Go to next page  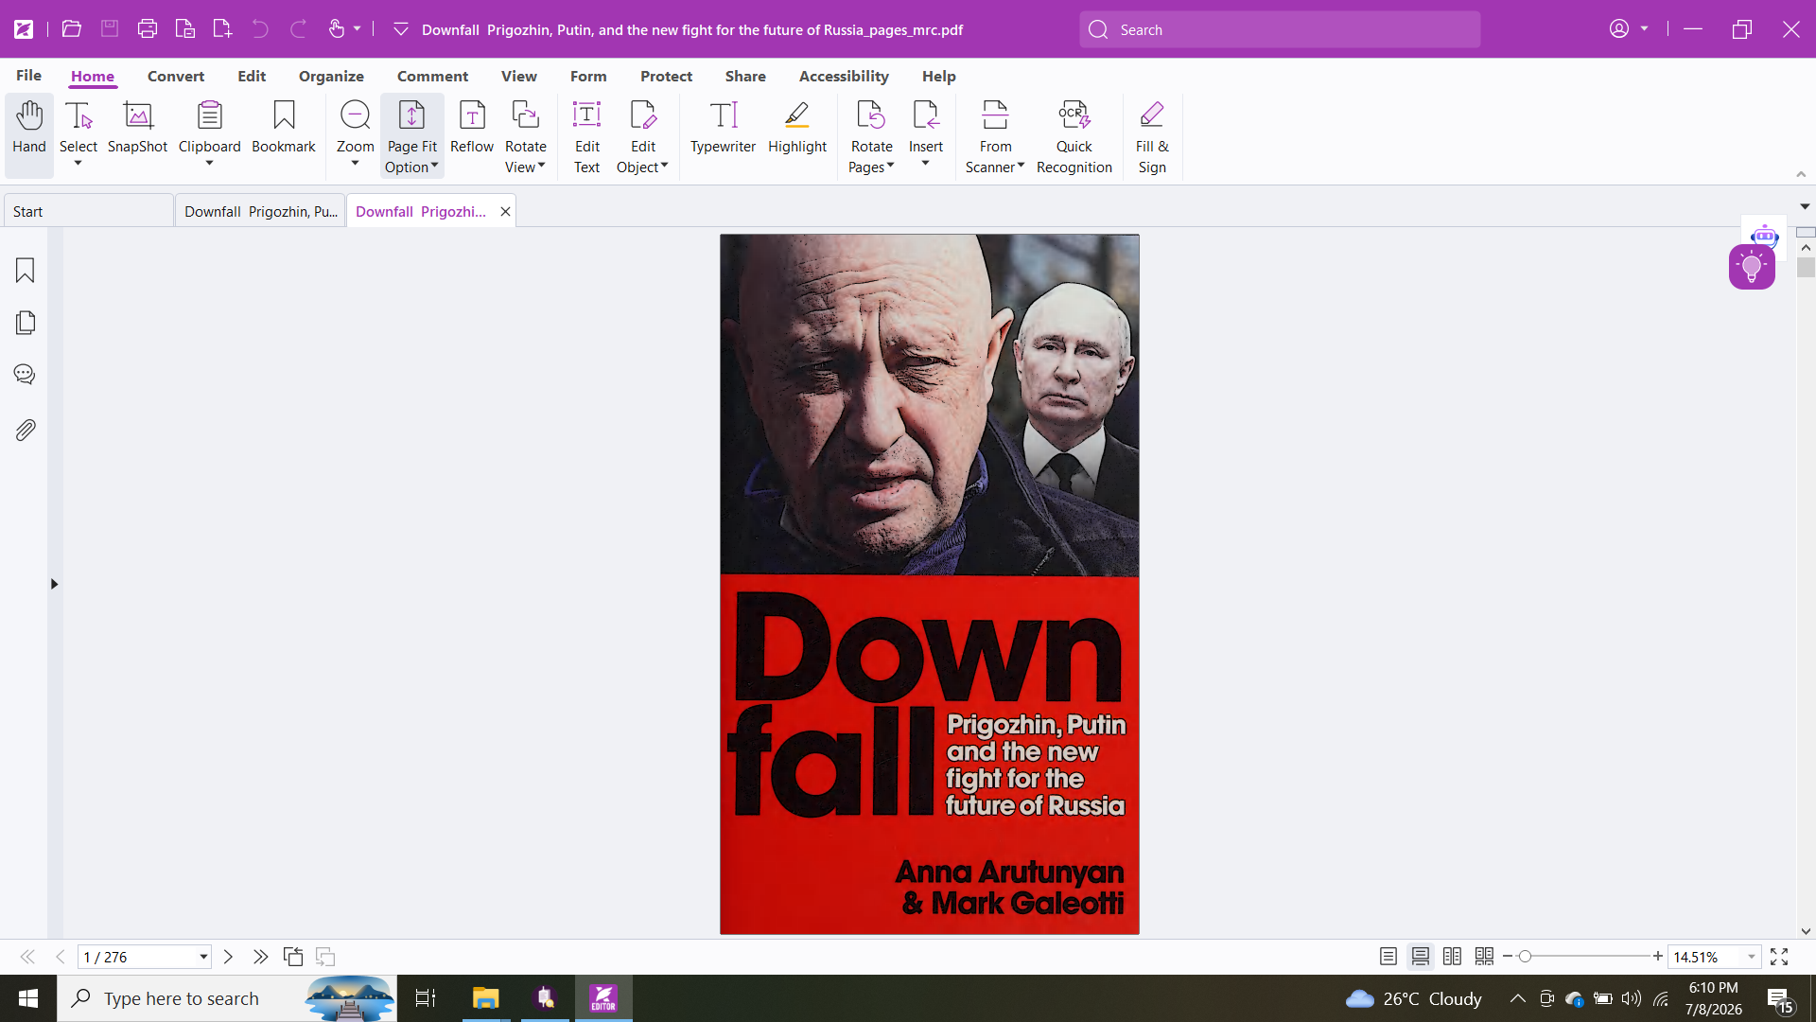click(x=228, y=957)
